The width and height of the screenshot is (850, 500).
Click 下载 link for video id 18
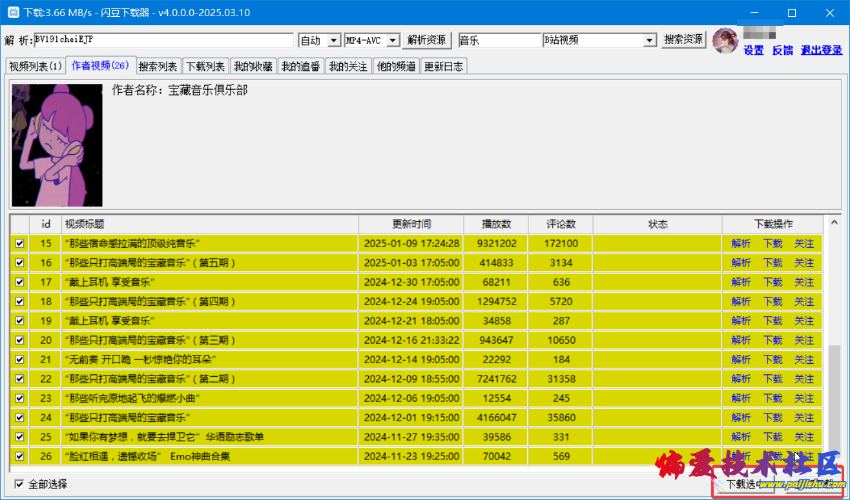click(772, 301)
